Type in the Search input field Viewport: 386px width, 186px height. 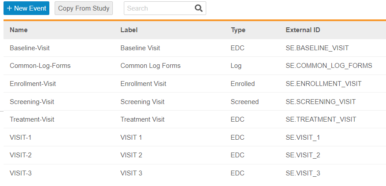[x=159, y=8]
